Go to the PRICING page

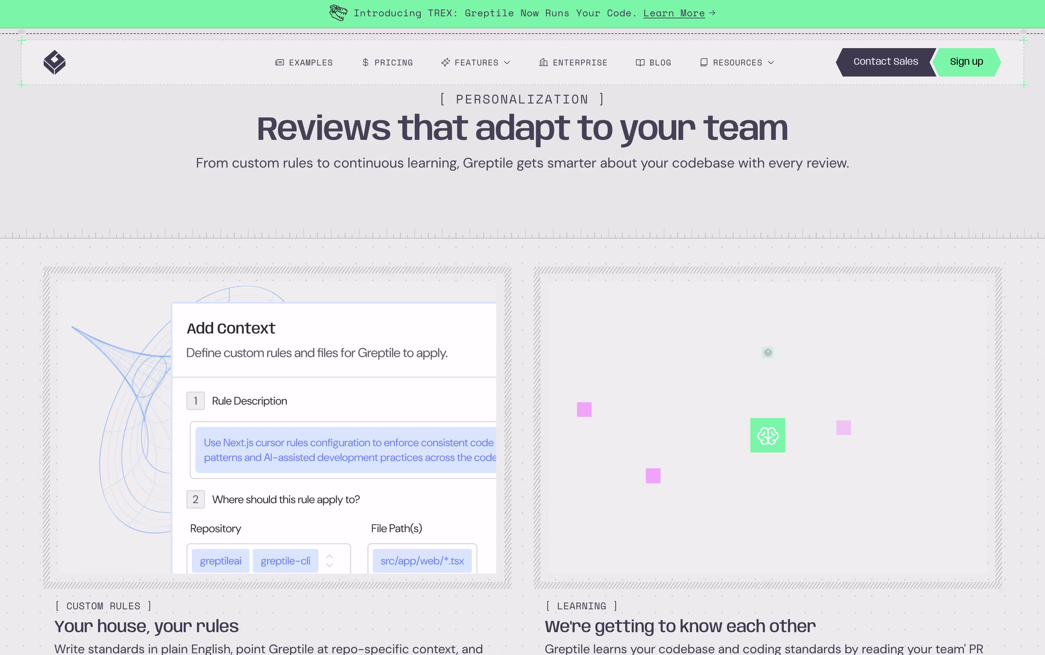click(x=394, y=63)
